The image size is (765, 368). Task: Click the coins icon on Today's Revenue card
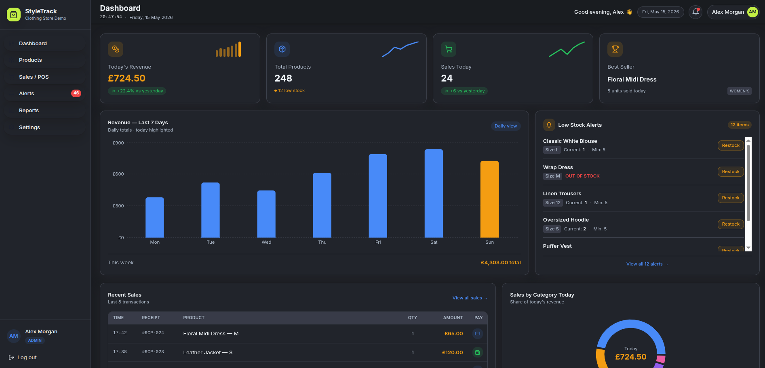pyautogui.click(x=116, y=49)
